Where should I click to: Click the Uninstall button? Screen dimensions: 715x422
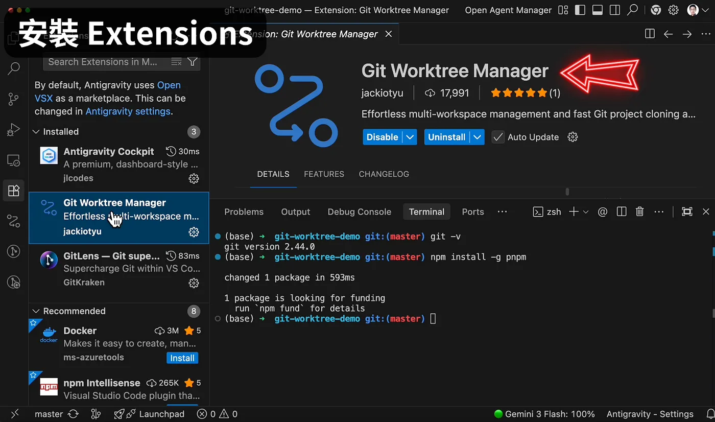pos(447,137)
